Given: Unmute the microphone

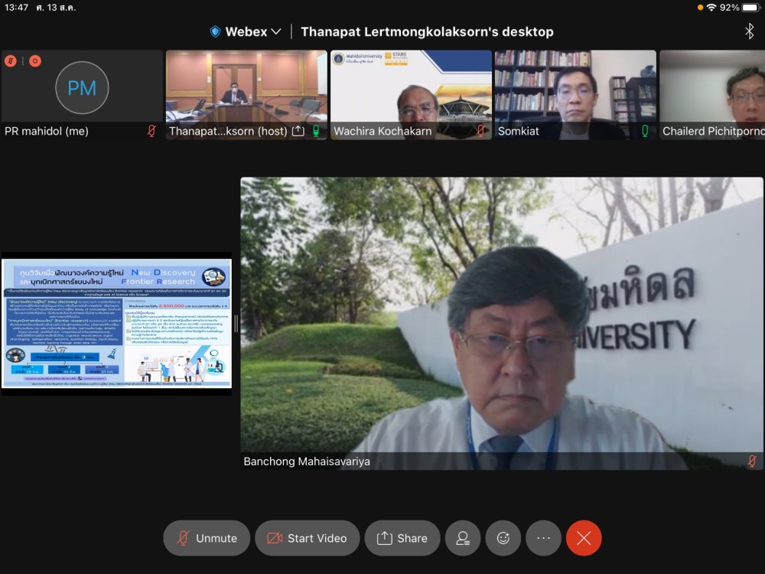Looking at the screenshot, I should [x=206, y=538].
